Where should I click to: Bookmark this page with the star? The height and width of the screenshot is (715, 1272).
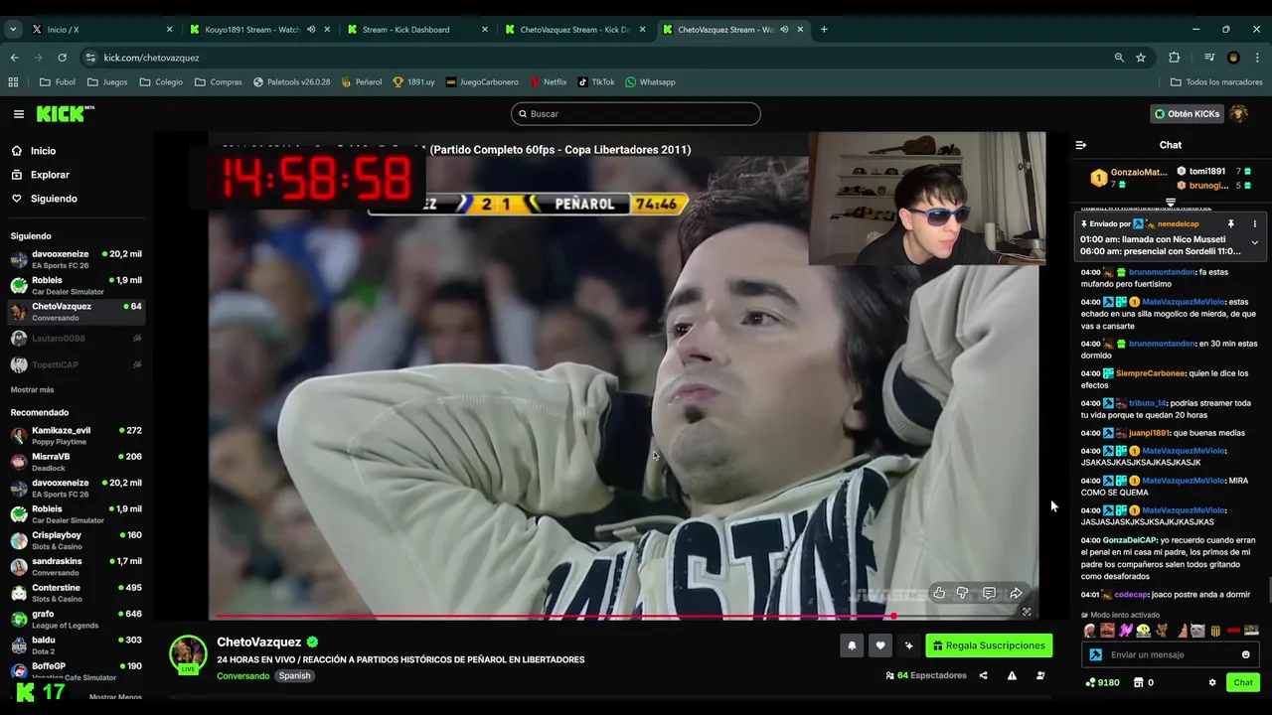click(x=1141, y=58)
